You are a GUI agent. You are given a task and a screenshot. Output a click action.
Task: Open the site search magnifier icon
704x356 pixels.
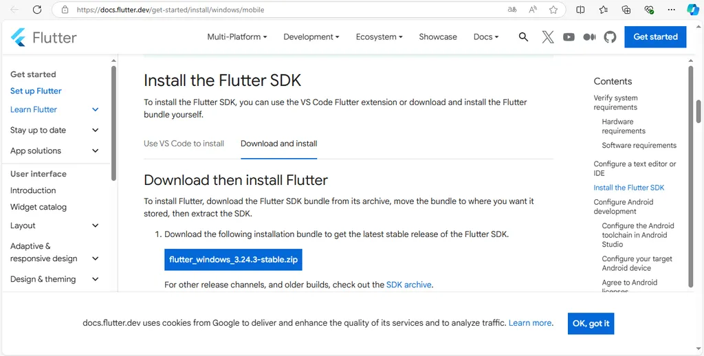pos(523,37)
